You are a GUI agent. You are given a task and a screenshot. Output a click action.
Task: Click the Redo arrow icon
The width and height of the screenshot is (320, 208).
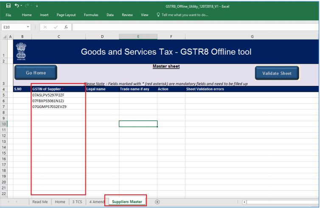point(27,6)
